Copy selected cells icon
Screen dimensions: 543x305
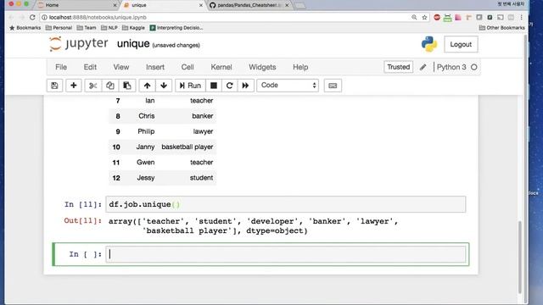[x=110, y=86]
